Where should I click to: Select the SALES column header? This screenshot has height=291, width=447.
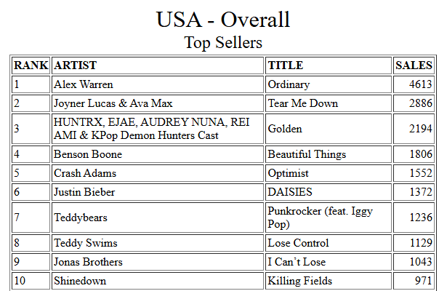click(414, 65)
